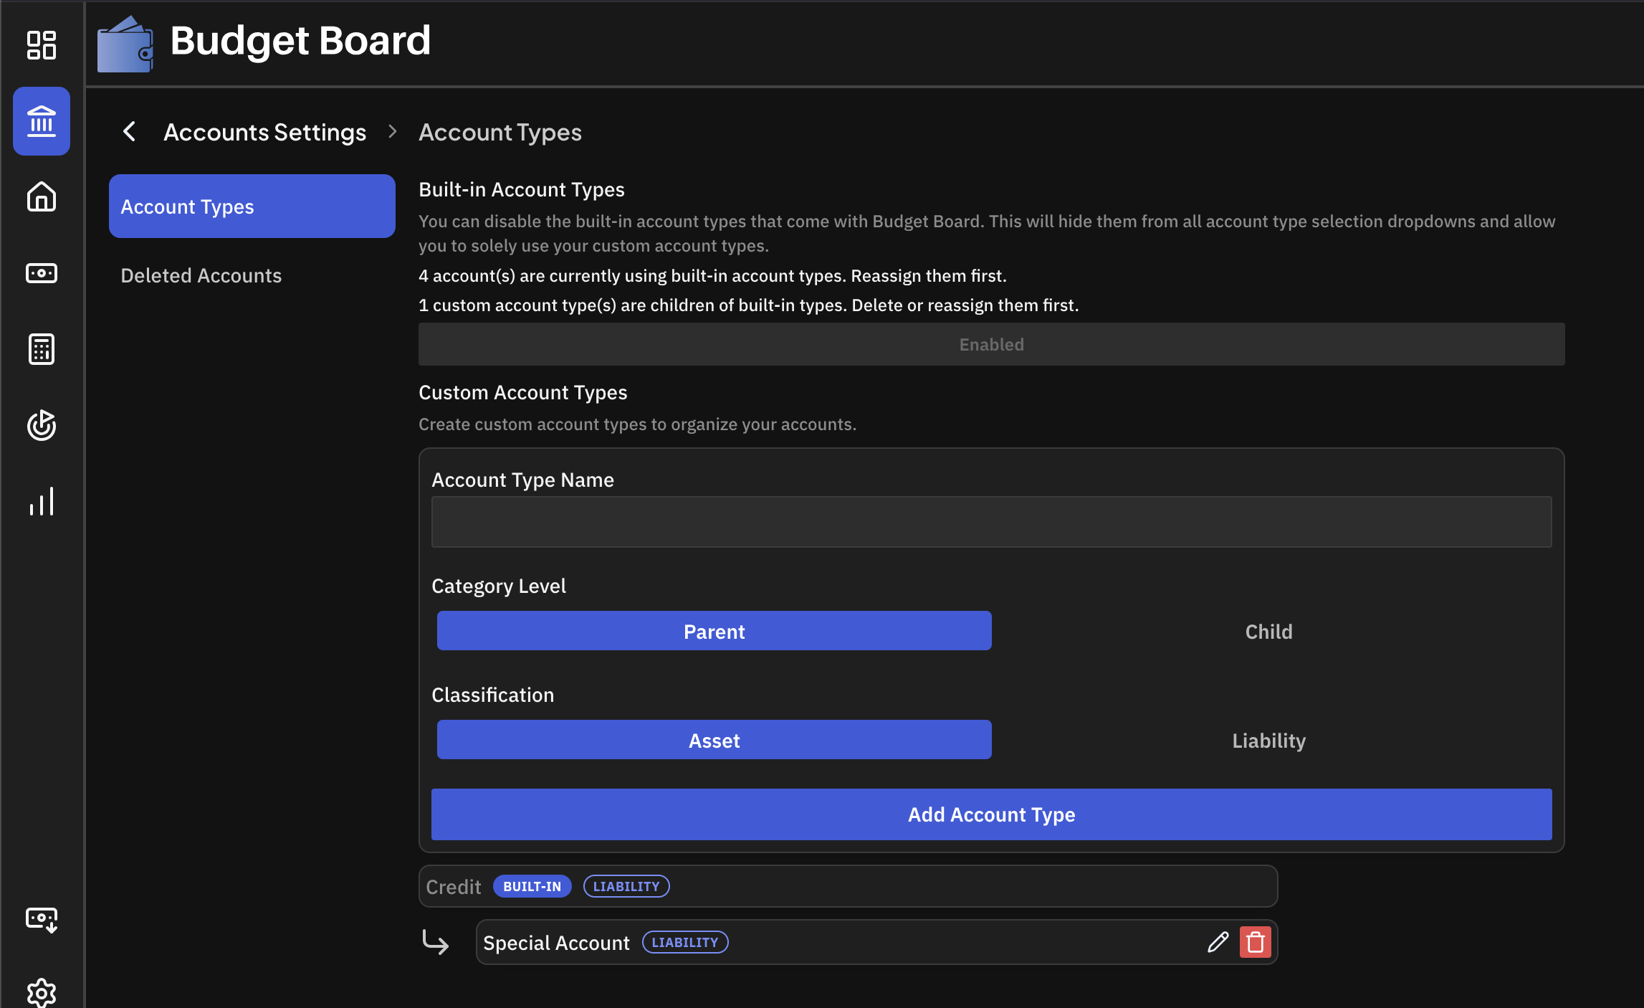Select the Parent category level
The height and width of the screenshot is (1008, 1644).
pyautogui.click(x=714, y=631)
